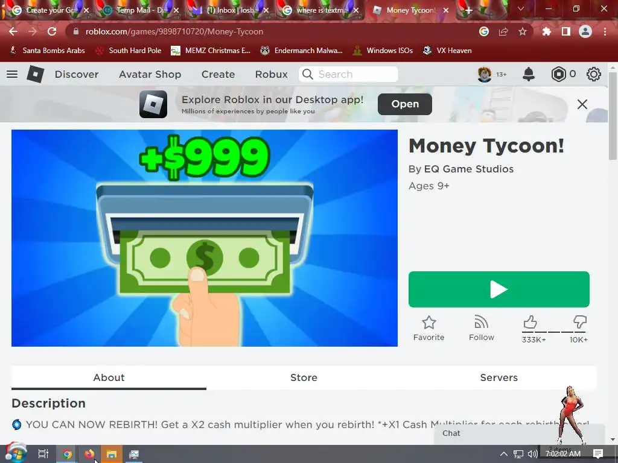This screenshot has height=463, width=618.
Task: Go back with browser back arrow
Action: pyautogui.click(x=13, y=31)
